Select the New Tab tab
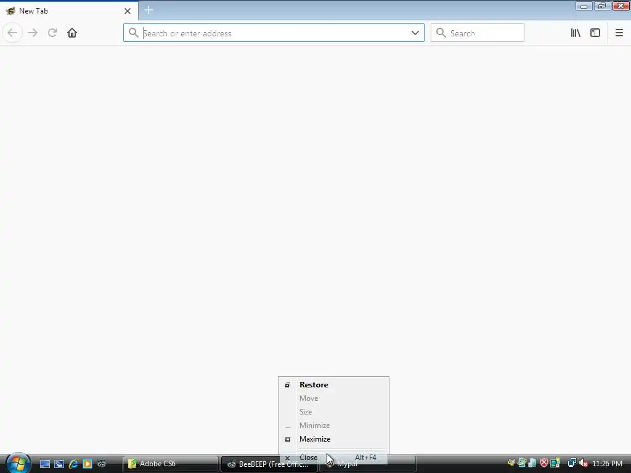Image resolution: width=631 pixels, height=473 pixels. 69,11
